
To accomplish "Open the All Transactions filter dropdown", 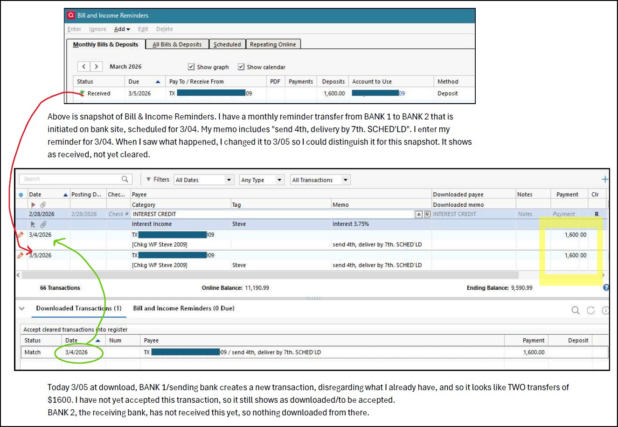I will (x=320, y=180).
